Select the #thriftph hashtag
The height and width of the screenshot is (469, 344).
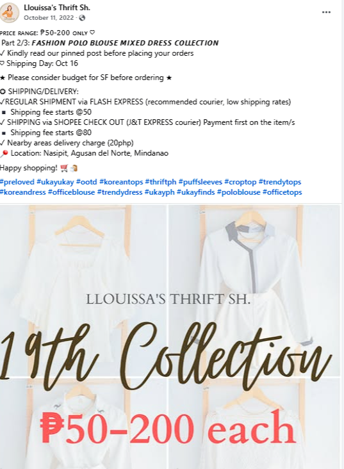click(x=161, y=182)
